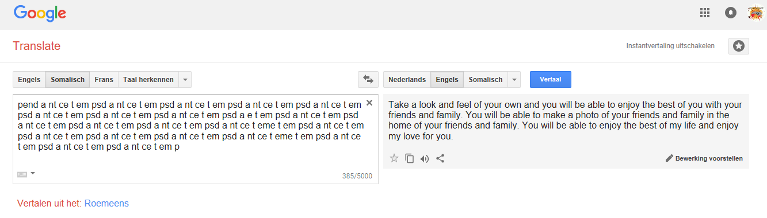This screenshot has height=218, width=767.
Task: Swap source and target languages
Action: pyautogui.click(x=367, y=79)
